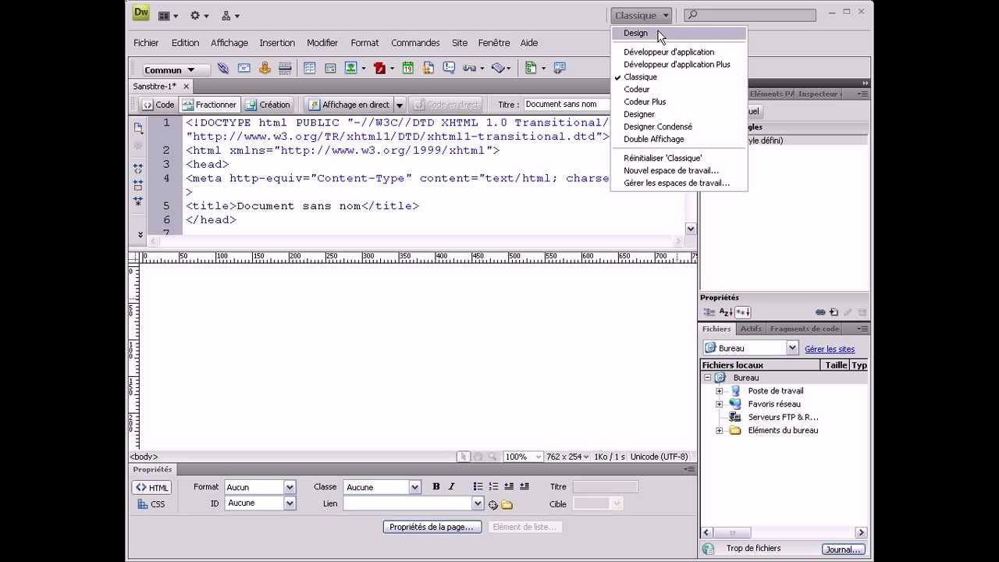Open the Commandes menu
Image resolution: width=999 pixels, height=562 pixels.
coord(415,43)
